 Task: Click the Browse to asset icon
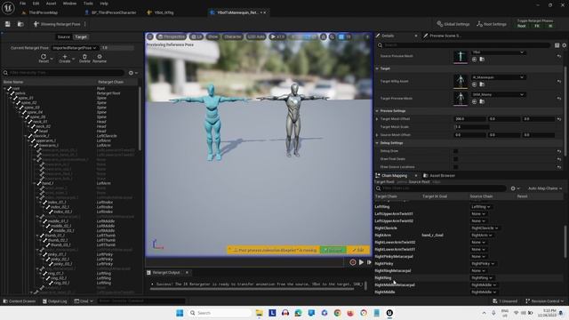pos(20,24)
